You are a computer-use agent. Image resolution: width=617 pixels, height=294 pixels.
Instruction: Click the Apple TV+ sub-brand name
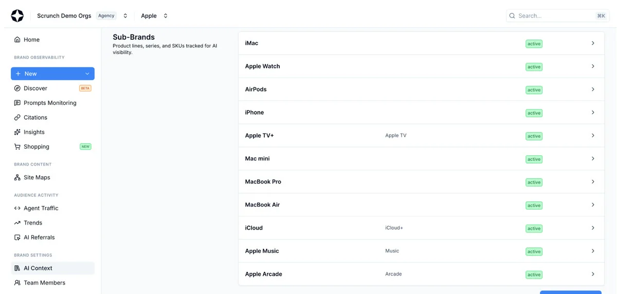(x=259, y=136)
